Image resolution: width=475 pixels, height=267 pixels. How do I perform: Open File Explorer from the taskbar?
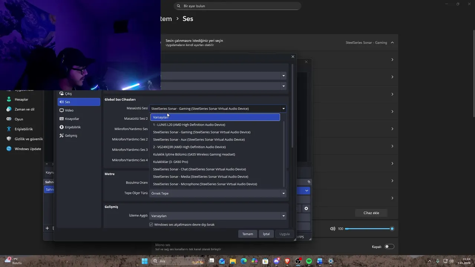point(233,261)
